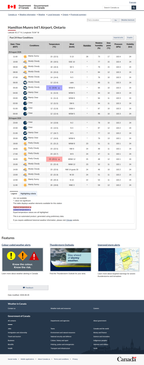Open Colour-coded weather alerts heading link
This screenshot has height=365, width=144.
[16, 245]
